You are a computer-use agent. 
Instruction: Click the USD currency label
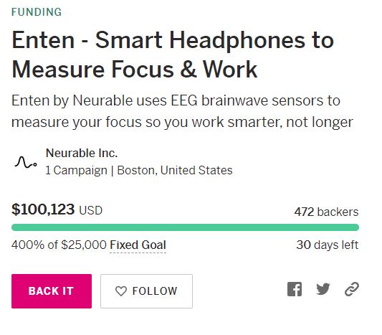(x=90, y=211)
